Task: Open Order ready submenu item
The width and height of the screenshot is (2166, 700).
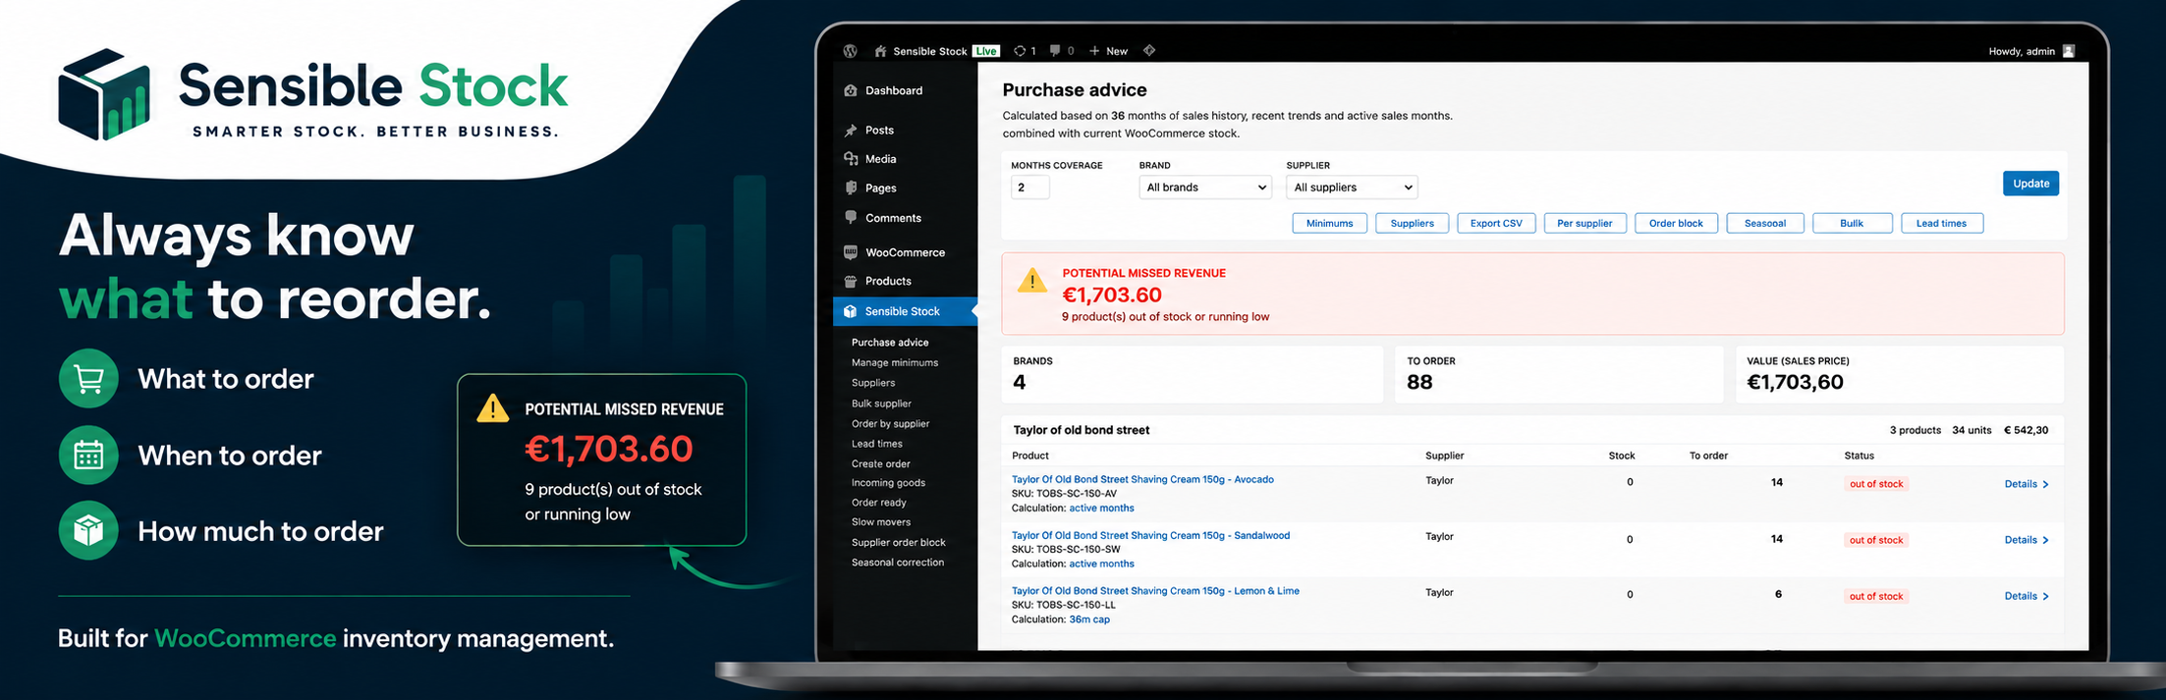Action: (x=878, y=503)
